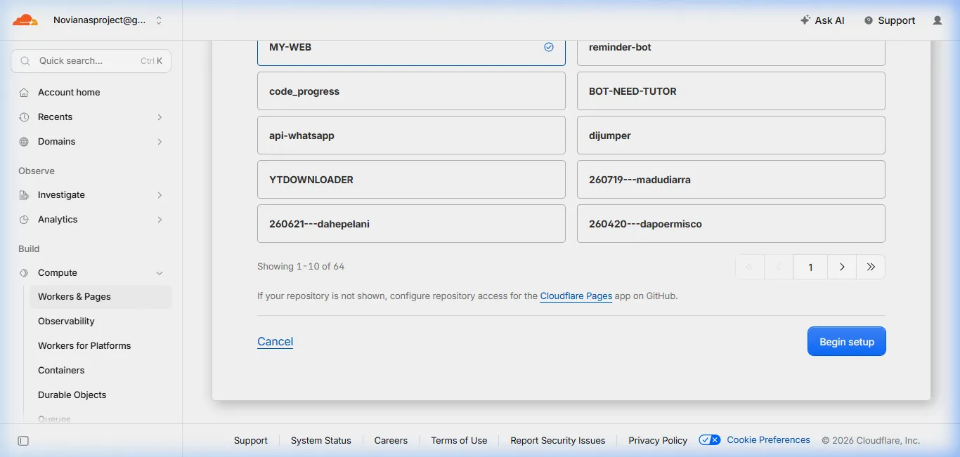960x457 pixels.
Task: Click the Ask AI button text
Action: point(830,20)
